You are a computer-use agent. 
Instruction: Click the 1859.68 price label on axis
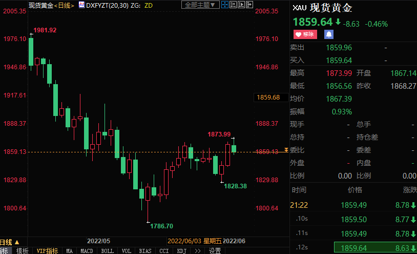click(268, 97)
